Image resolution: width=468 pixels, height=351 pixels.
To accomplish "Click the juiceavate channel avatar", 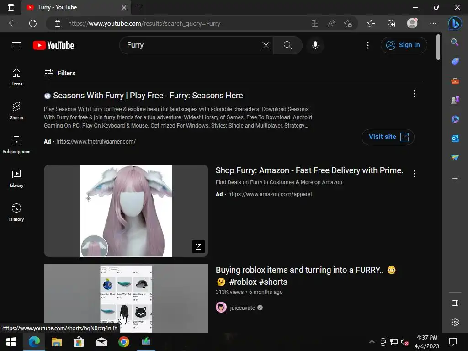I will pos(221,307).
